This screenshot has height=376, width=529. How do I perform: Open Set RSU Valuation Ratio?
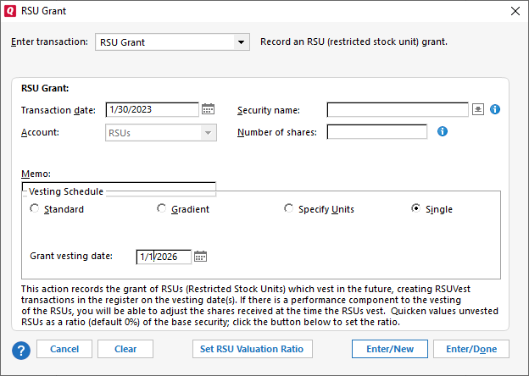253,349
